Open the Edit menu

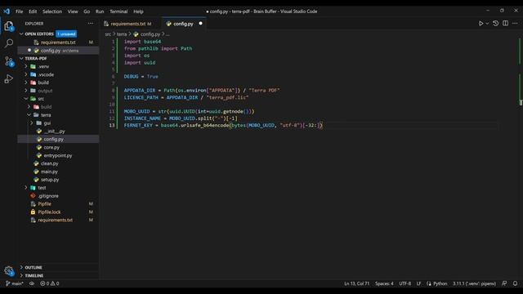[33, 11]
